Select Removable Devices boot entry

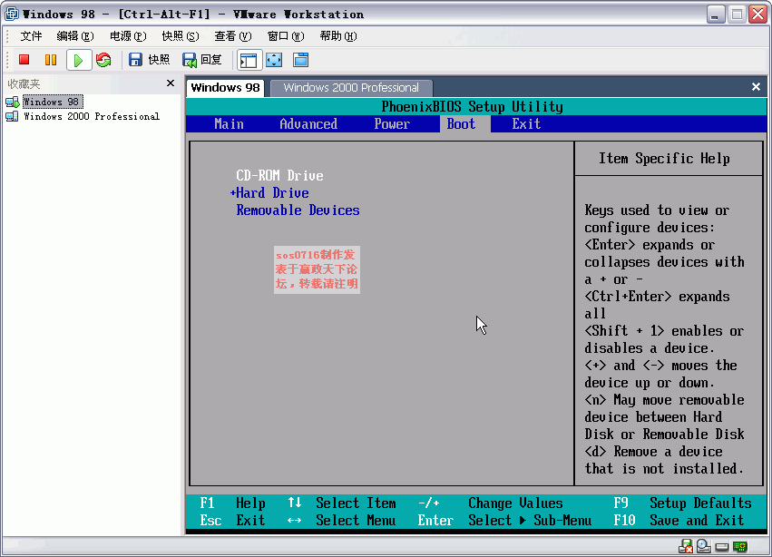(298, 210)
